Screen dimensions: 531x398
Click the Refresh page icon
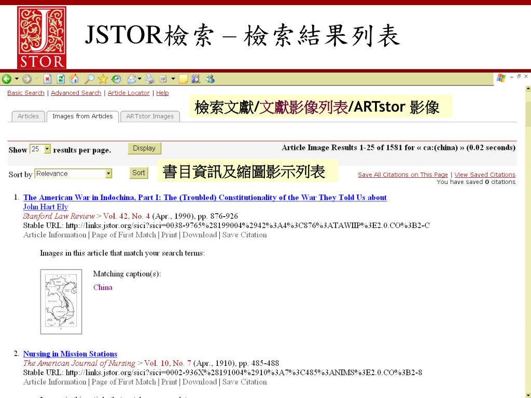61,79
